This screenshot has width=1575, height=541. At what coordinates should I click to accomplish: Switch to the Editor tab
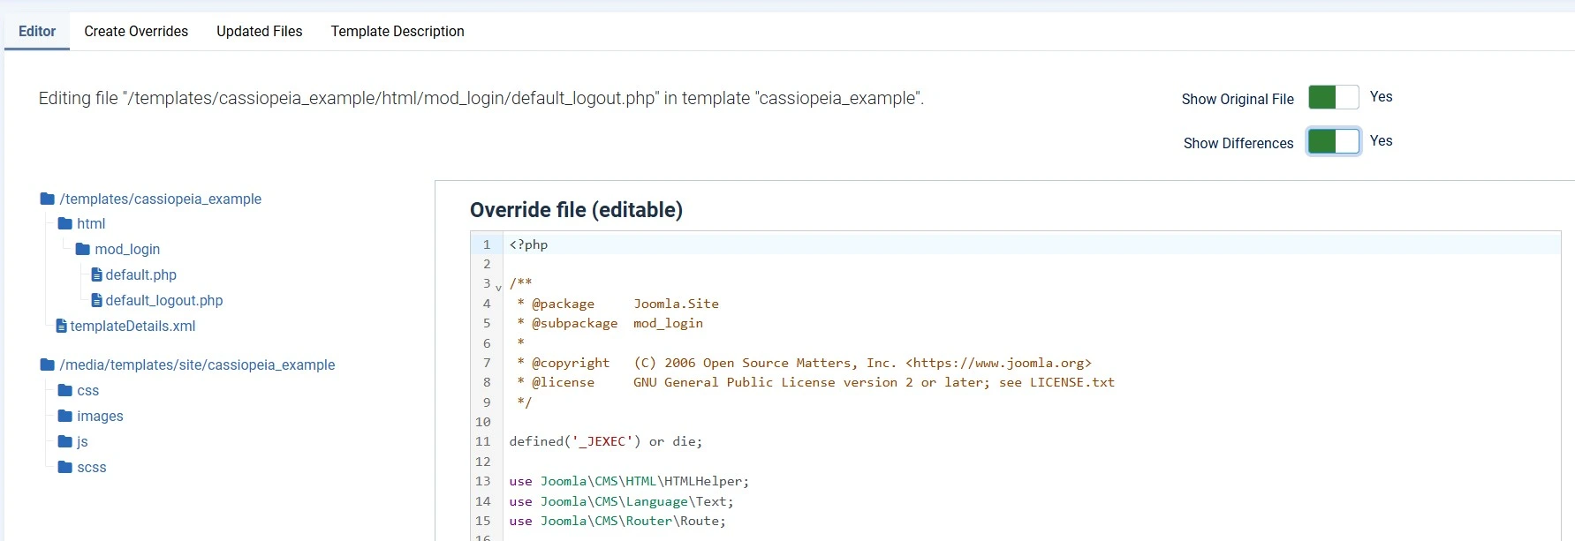[x=37, y=31]
